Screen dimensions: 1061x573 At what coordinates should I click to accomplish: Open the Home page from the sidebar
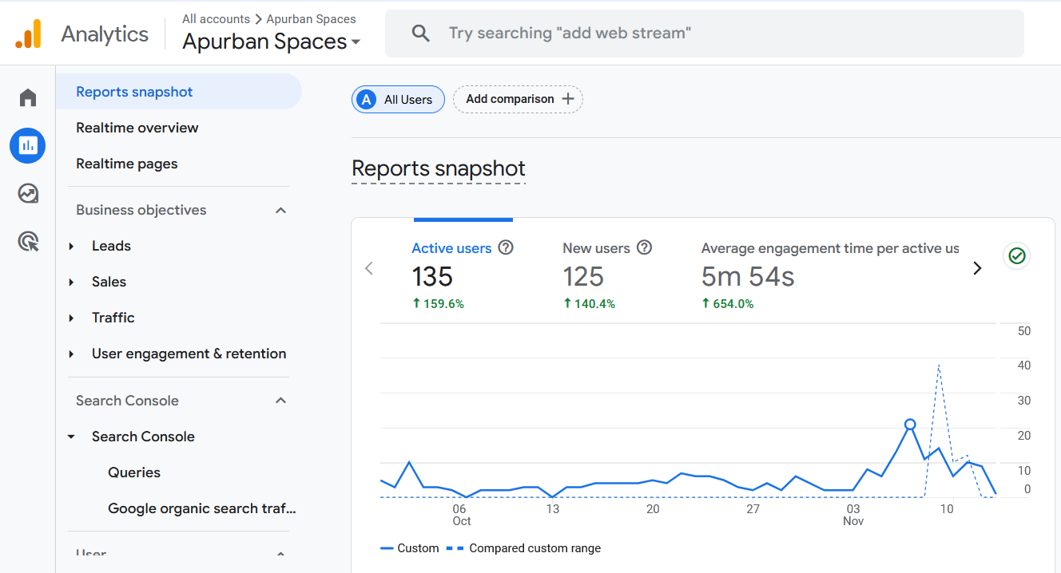pyautogui.click(x=27, y=96)
